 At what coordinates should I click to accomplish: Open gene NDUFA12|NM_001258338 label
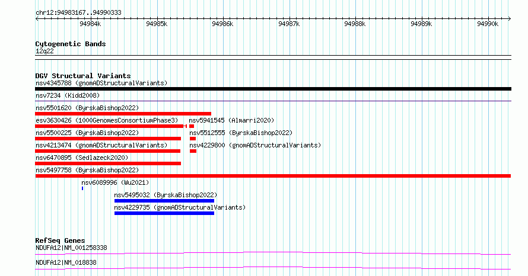(71, 248)
